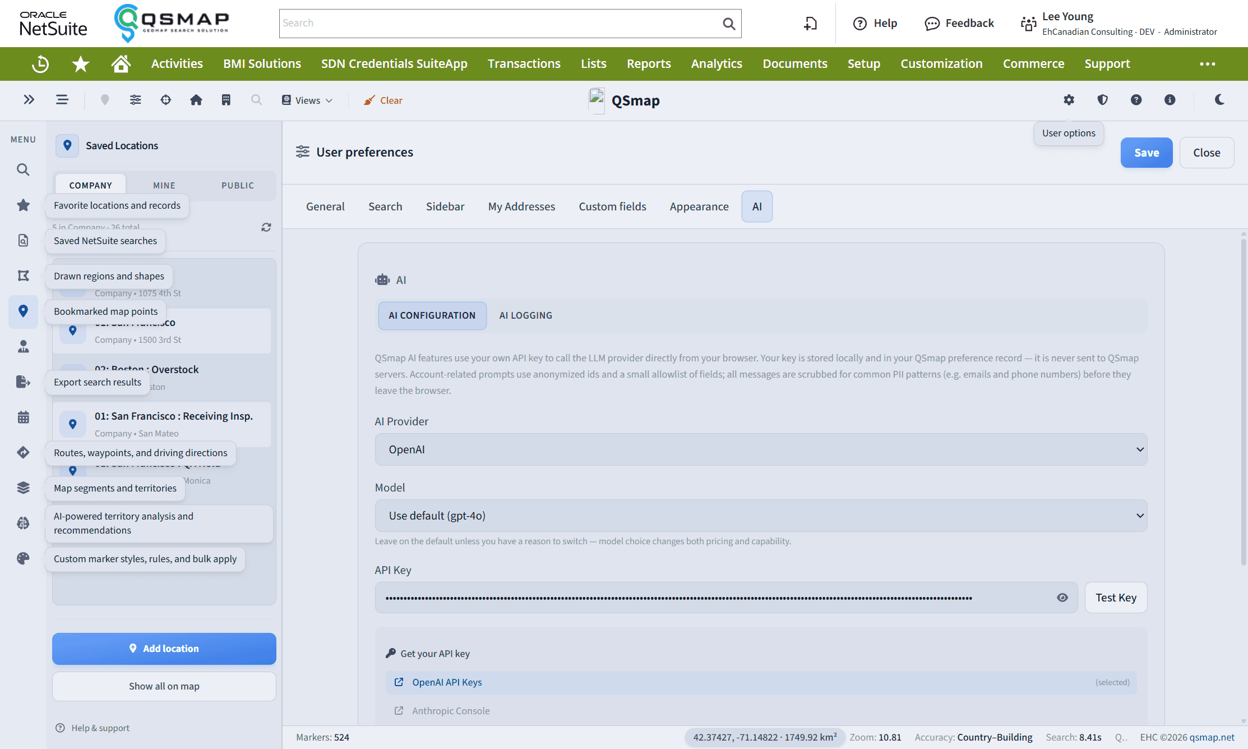This screenshot has width=1248, height=749.
Task: Show API key with eye icon
Action: click(1062, 598)
